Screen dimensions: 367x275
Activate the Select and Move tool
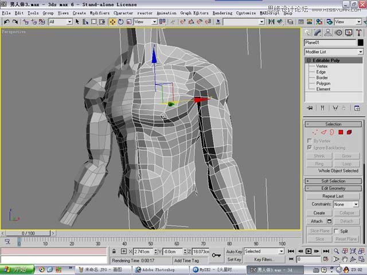[x=112, y=22]
